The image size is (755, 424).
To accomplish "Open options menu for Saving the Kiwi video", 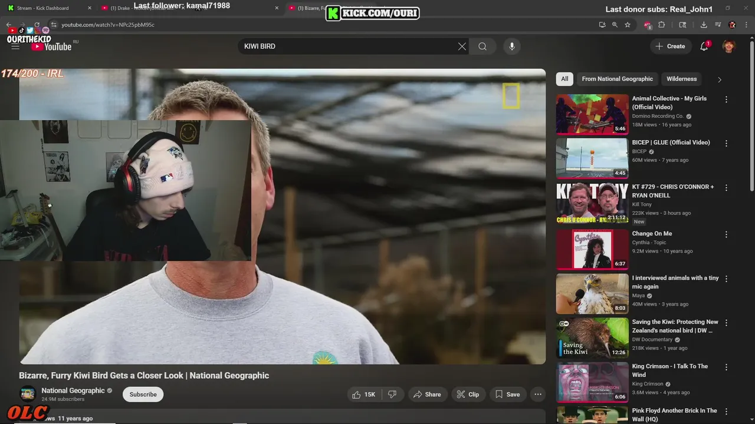I will pos(726,323).
